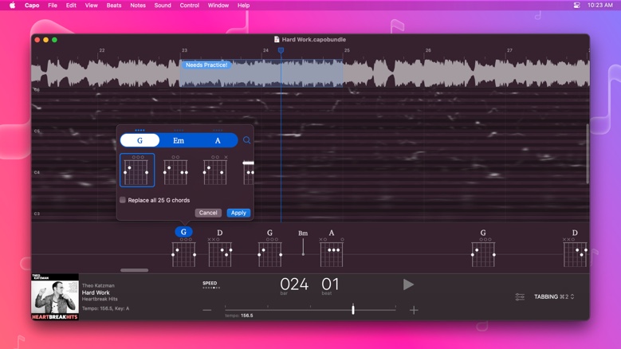Open the Sound menu

click(x=163, y=5)
